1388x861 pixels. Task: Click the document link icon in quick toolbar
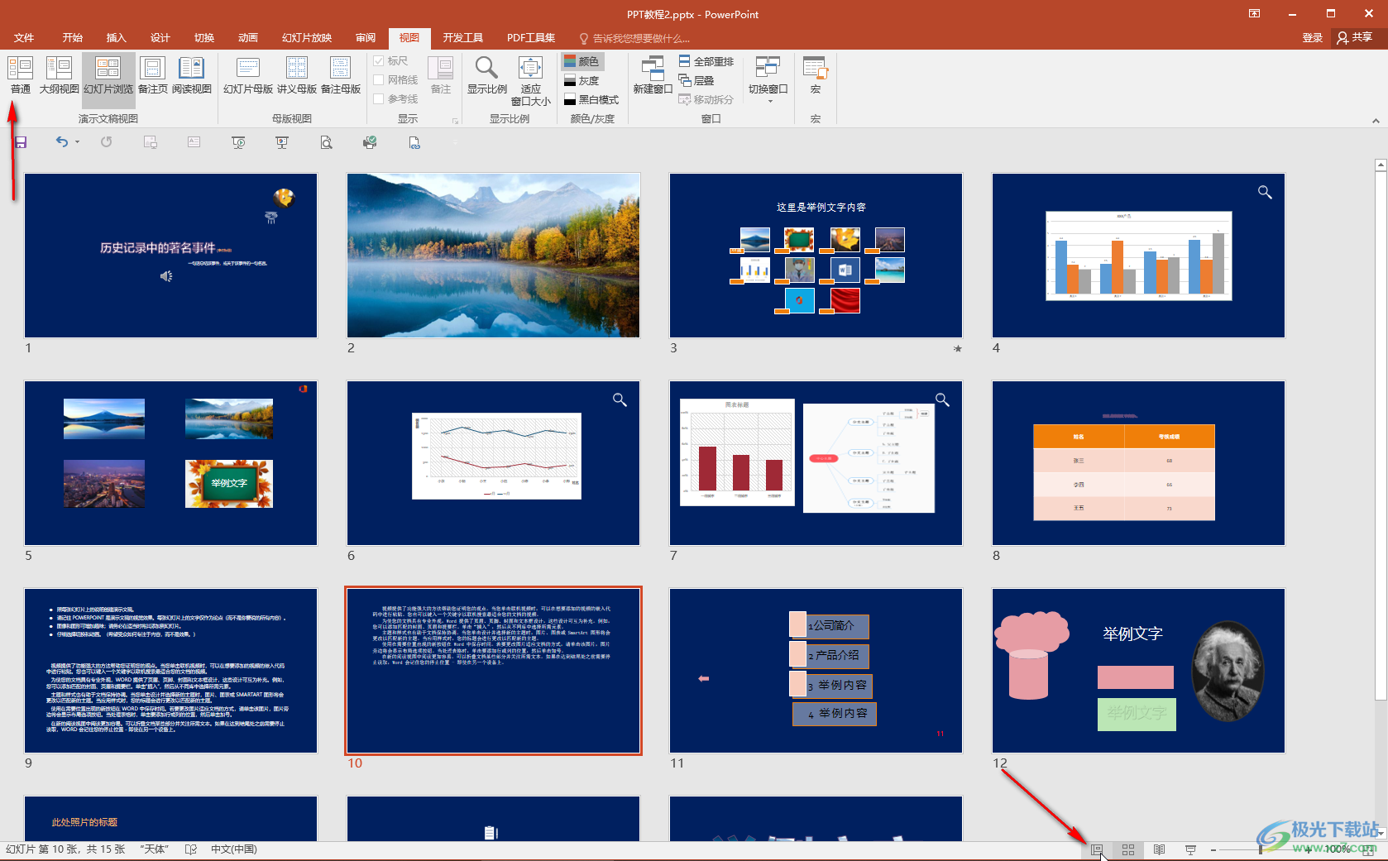(x=414, y=142)
